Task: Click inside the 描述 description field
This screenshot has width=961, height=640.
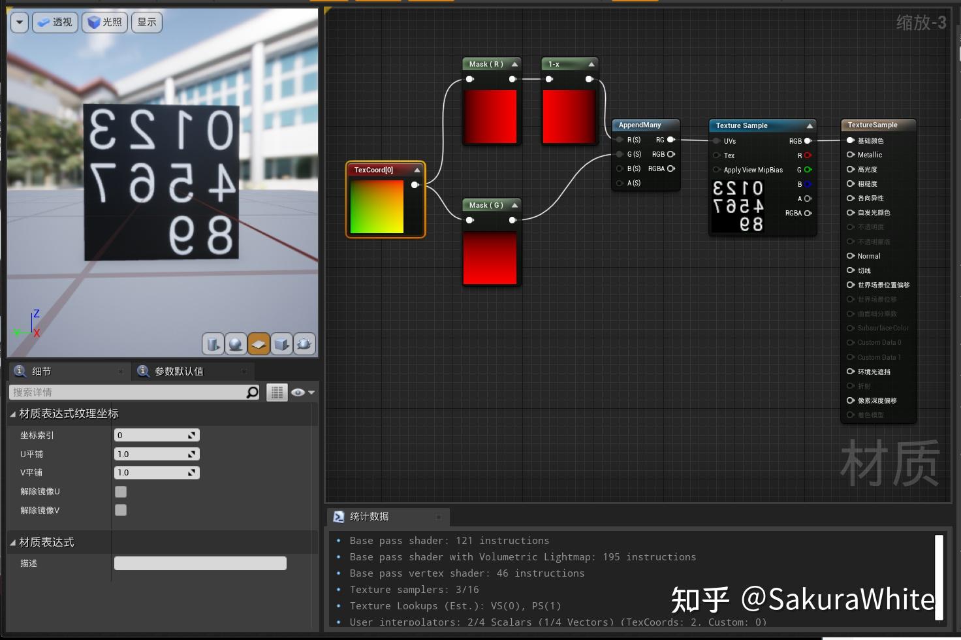Action: point(200,562)
